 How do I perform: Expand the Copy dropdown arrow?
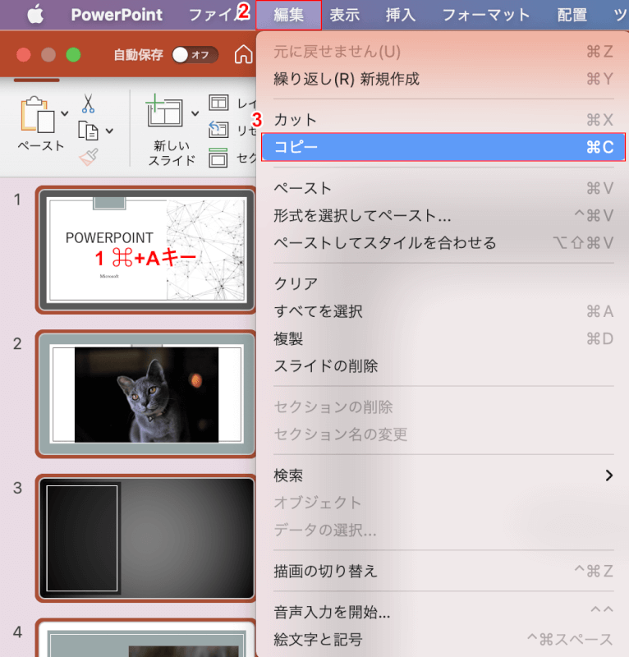pos(109,131)
